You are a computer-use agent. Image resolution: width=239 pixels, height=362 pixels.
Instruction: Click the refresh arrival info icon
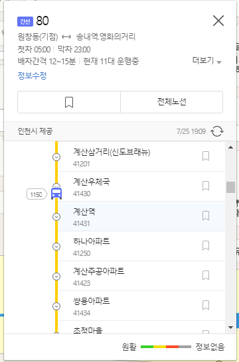point(217,131)
